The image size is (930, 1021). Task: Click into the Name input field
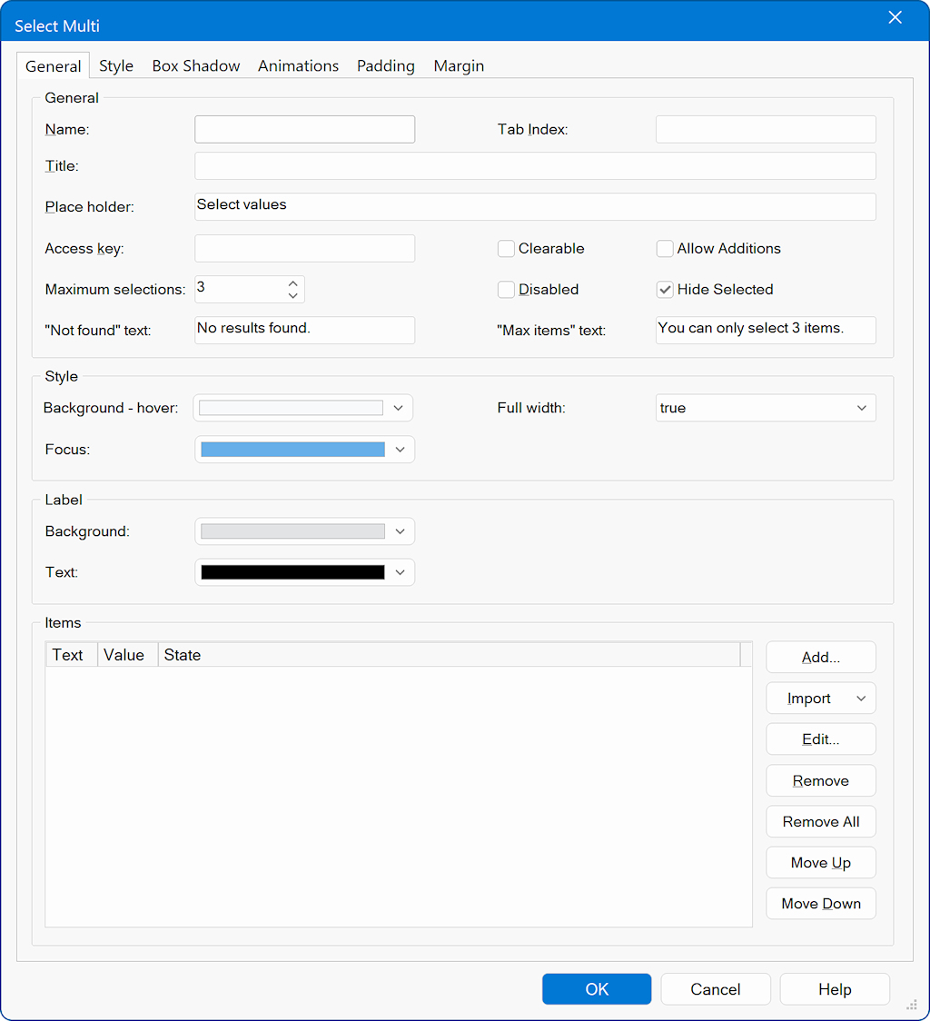coord(304,130)
